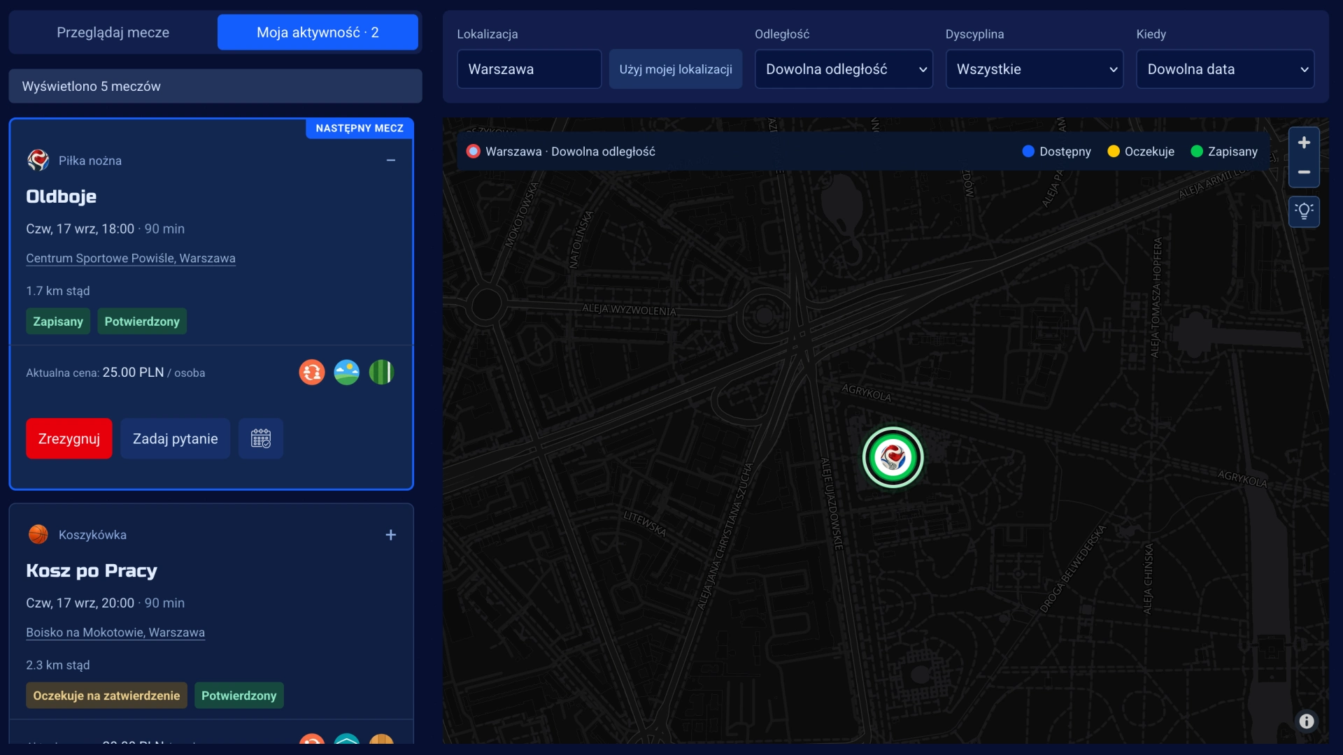The image size is (1343, 755).
Task: Click the Zadaj pytanie button
Action: [176, 438]
